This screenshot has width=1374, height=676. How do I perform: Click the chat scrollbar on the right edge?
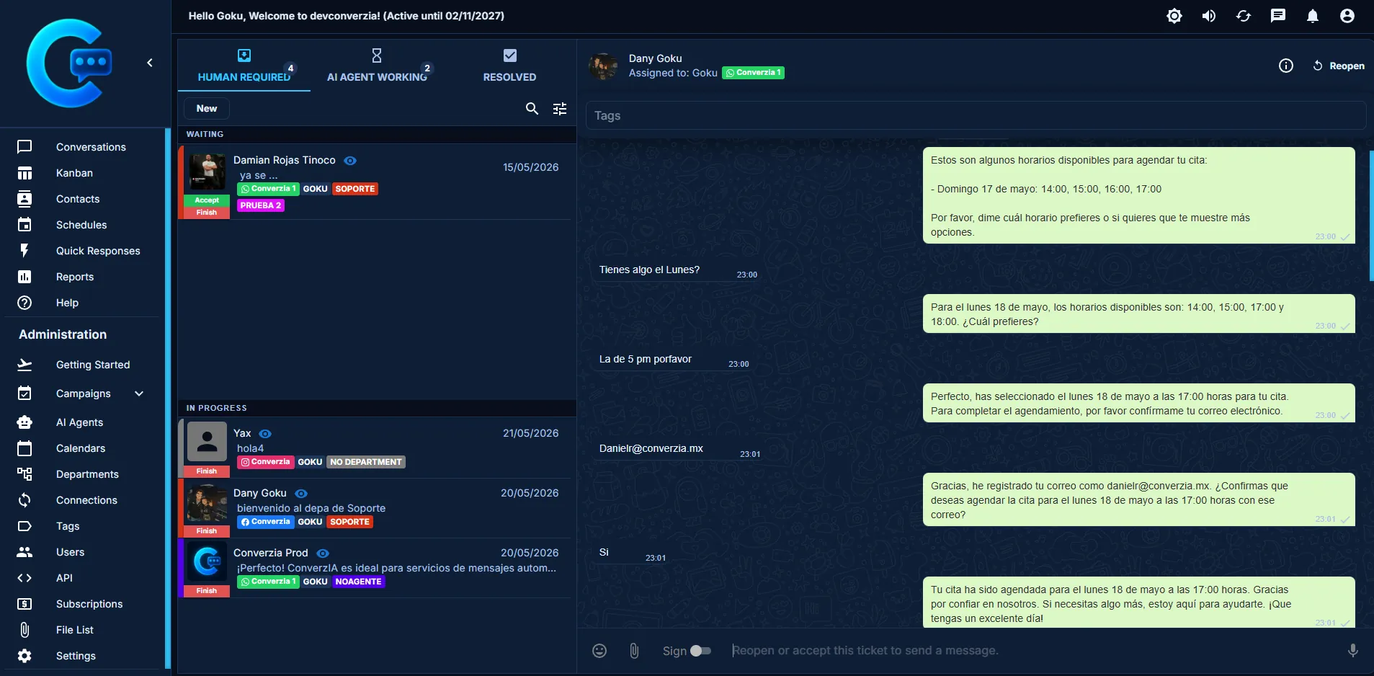[1371, 215]
